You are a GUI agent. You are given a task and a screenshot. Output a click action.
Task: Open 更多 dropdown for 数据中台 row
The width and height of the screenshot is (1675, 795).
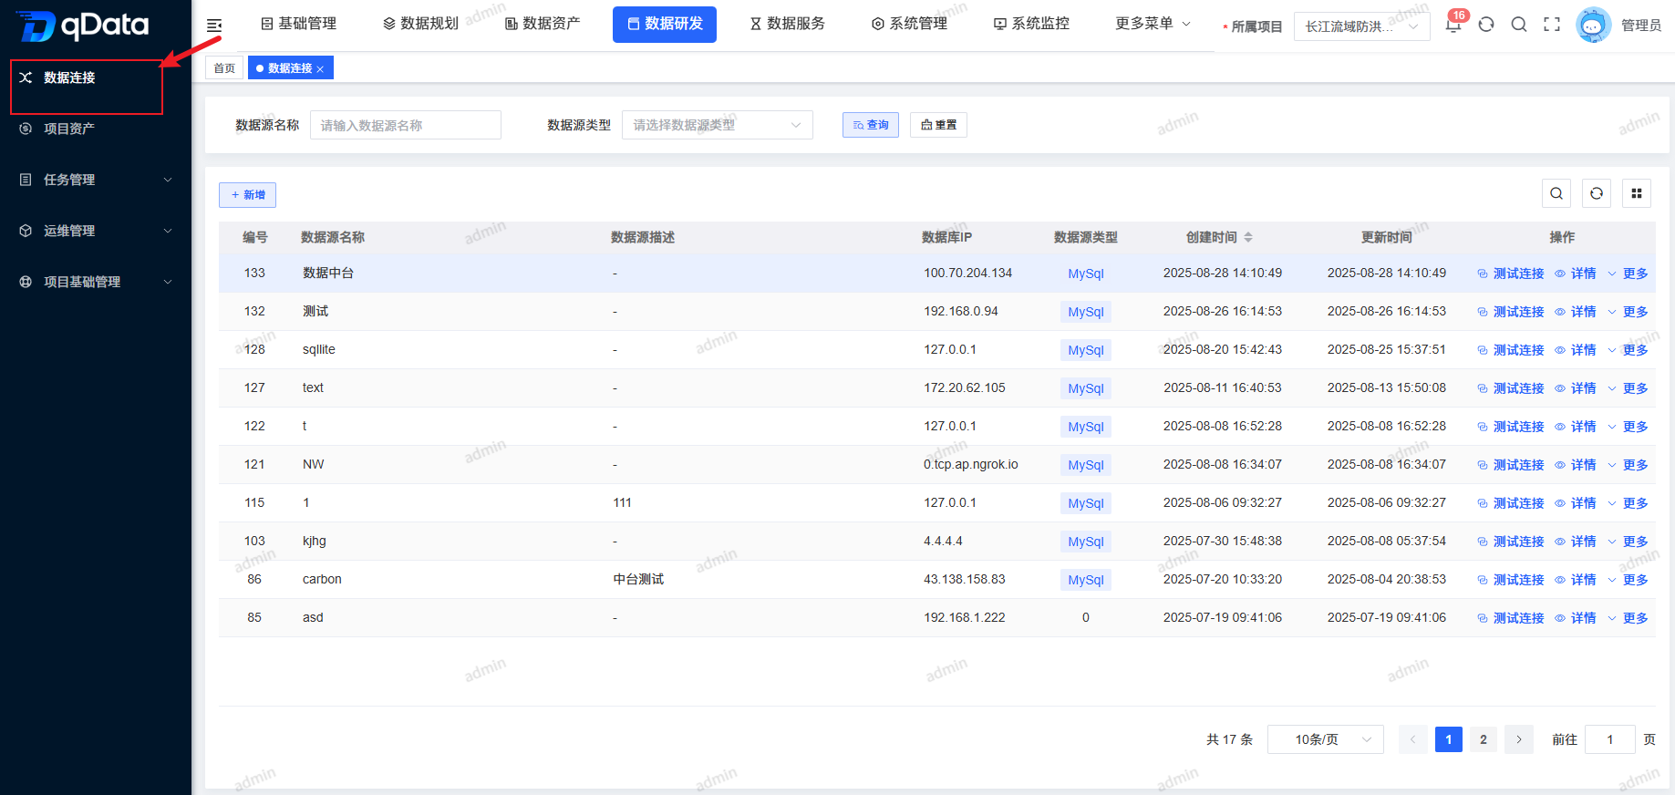pos(1628,274)
